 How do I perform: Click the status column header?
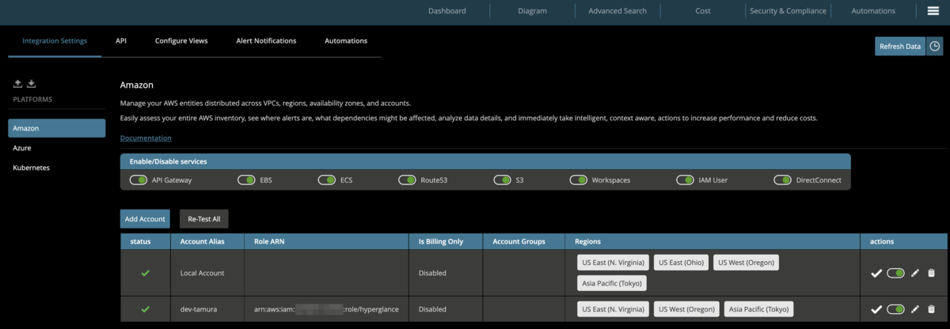tap(145, 241)
